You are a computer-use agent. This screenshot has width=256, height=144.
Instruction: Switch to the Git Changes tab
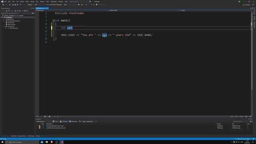[31, 136]
